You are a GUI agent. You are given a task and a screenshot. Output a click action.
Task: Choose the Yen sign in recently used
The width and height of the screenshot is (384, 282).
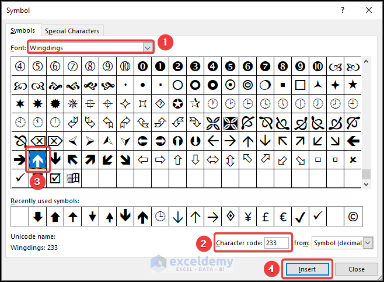click(x=248, y=217)
